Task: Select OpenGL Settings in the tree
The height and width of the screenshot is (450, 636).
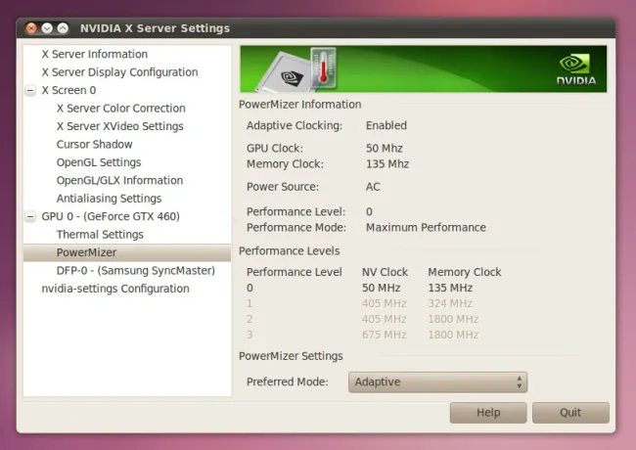Action: pyautogui.click(x=99, y=162)
